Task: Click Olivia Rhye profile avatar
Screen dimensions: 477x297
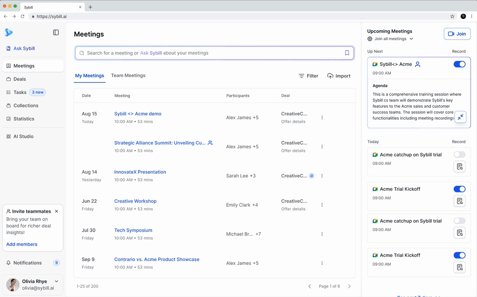Action: 13,285
